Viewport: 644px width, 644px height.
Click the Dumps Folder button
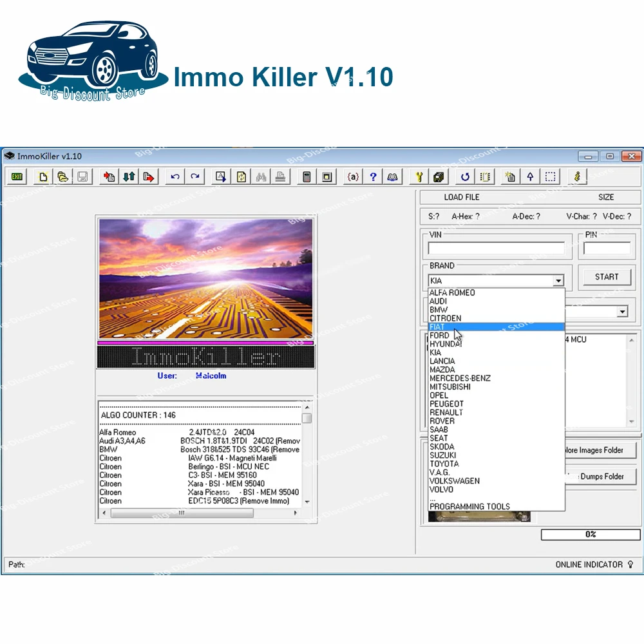pyautogui.click(x=600, y=477)
